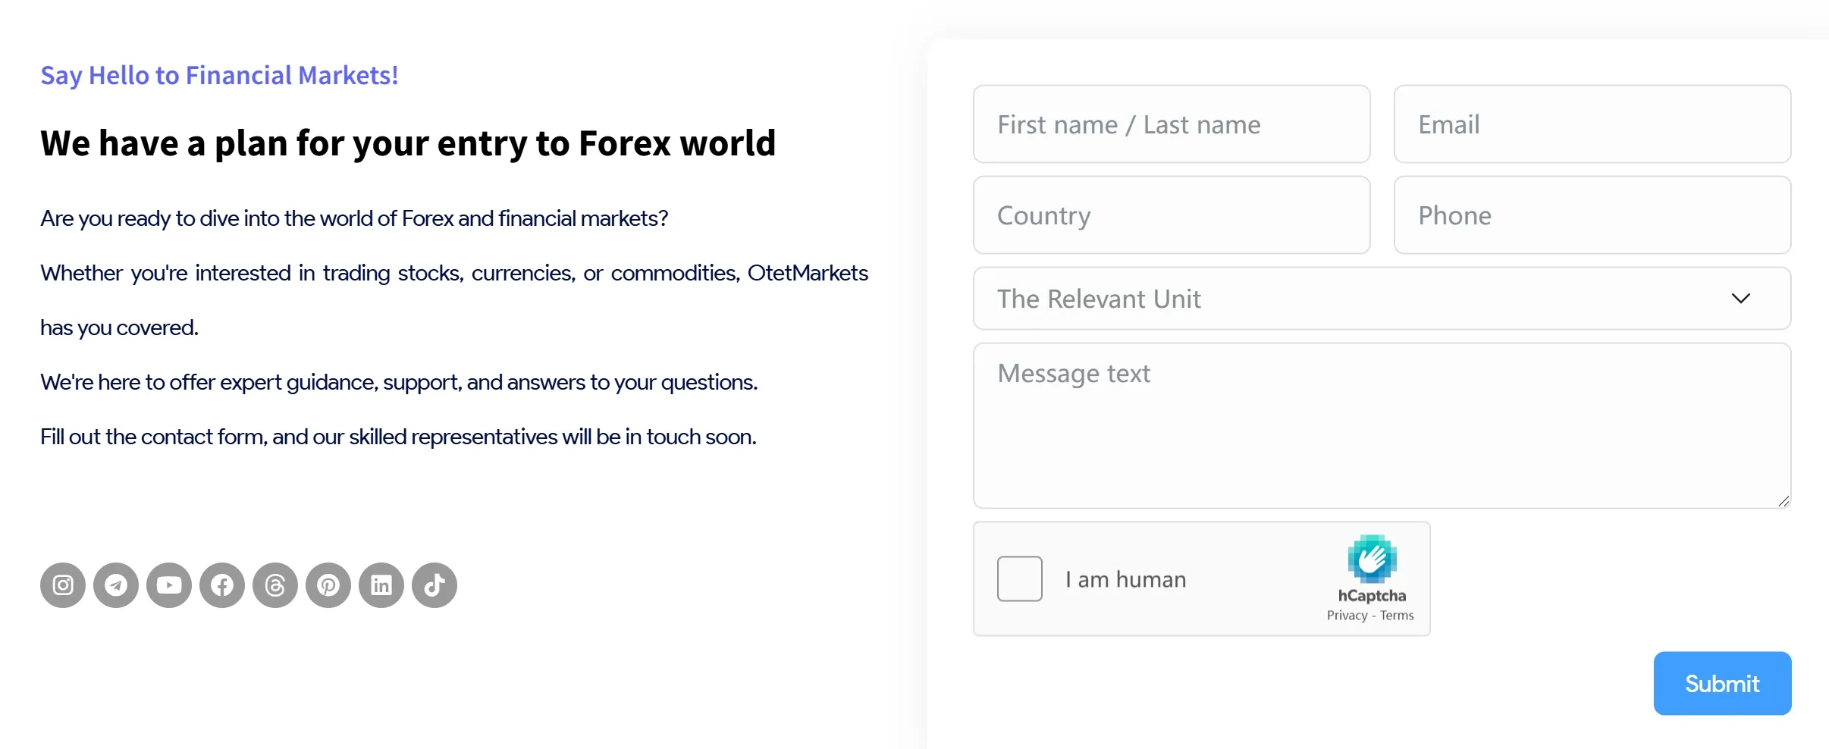
Task: Open hCaptcha Privacy link
Action: click(x=1347, y=616)
